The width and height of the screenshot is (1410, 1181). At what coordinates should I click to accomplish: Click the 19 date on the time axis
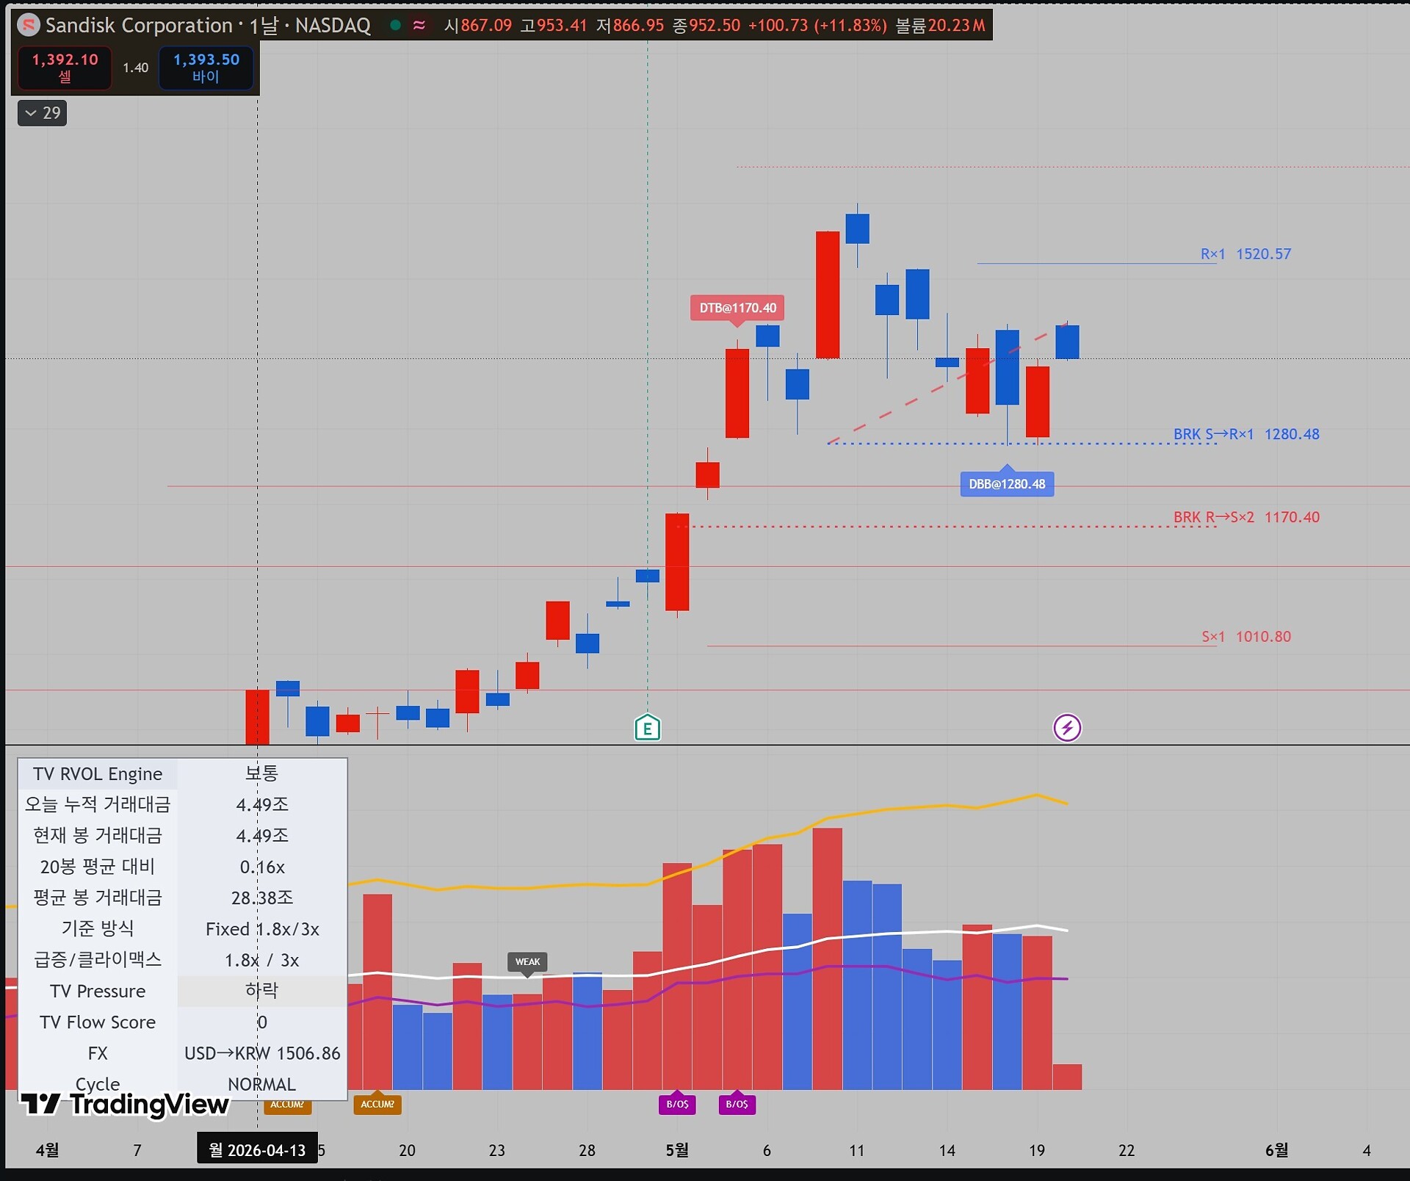1037,1150
